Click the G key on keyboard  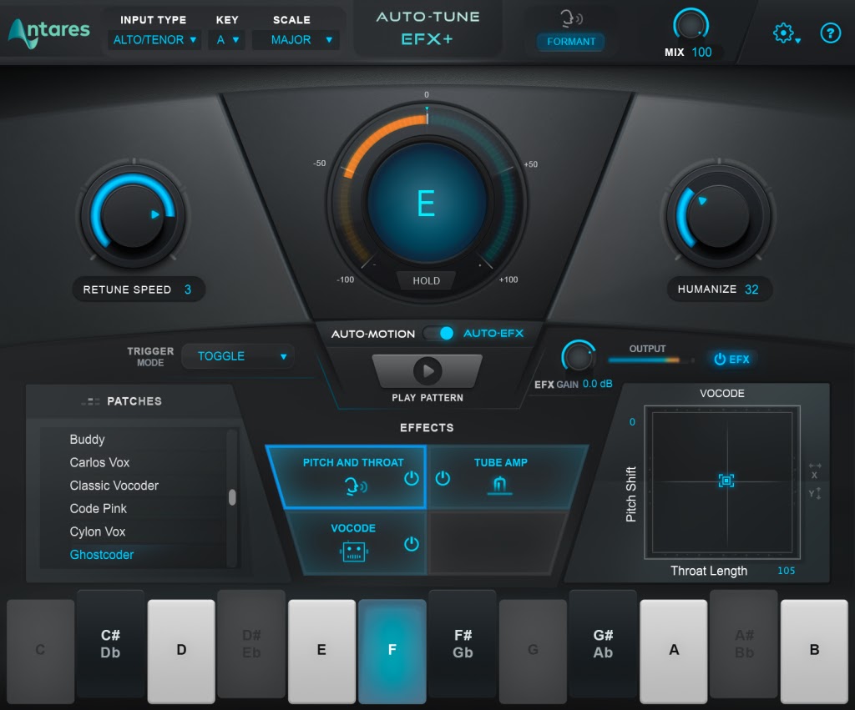pos(533,651)
